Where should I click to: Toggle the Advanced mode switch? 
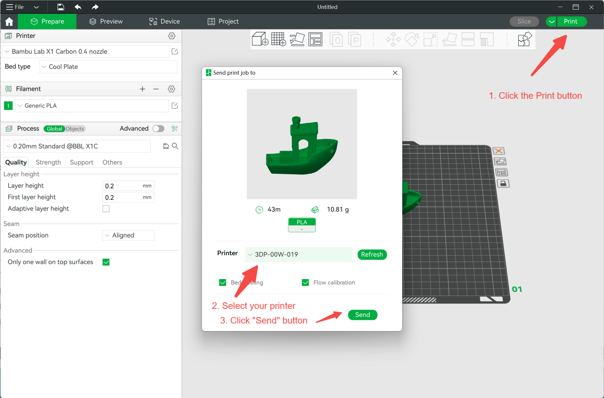coord(158,129)
